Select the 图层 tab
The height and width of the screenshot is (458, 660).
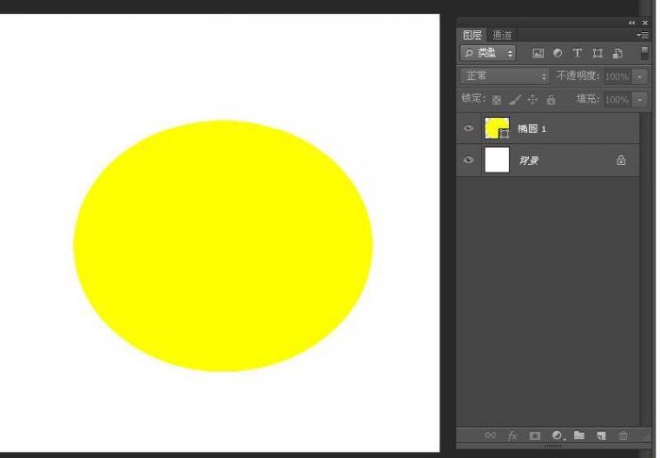[472, 35]
